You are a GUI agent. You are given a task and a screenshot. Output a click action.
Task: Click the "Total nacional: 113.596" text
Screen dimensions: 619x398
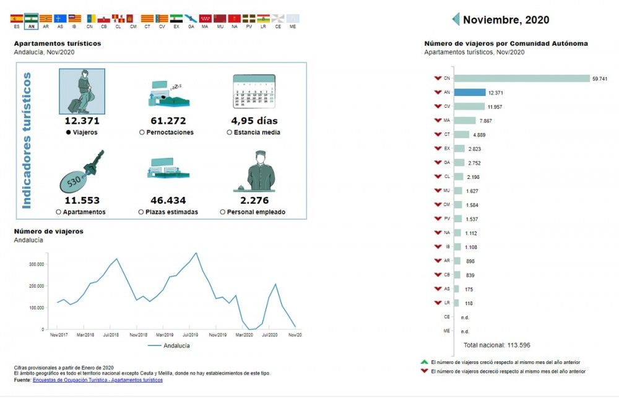[497, 345]
